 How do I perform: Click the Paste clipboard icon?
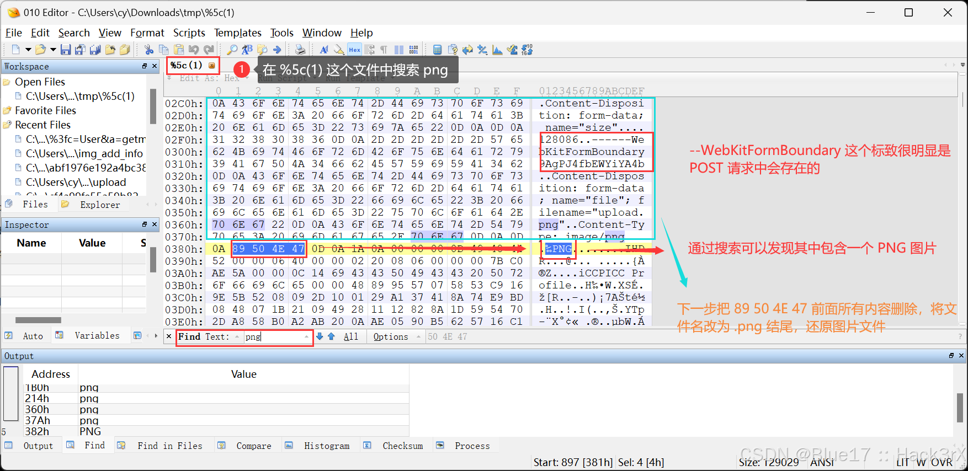[179, 50]
